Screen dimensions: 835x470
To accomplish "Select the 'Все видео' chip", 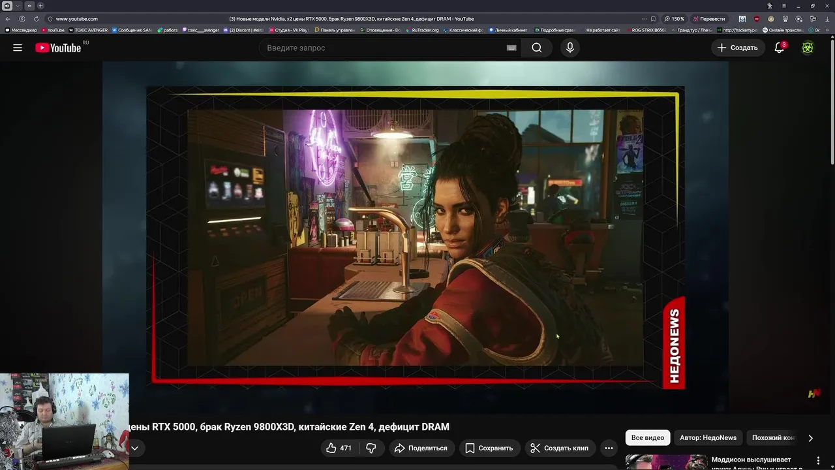I will pyautogui.click(x=648, y=437).
